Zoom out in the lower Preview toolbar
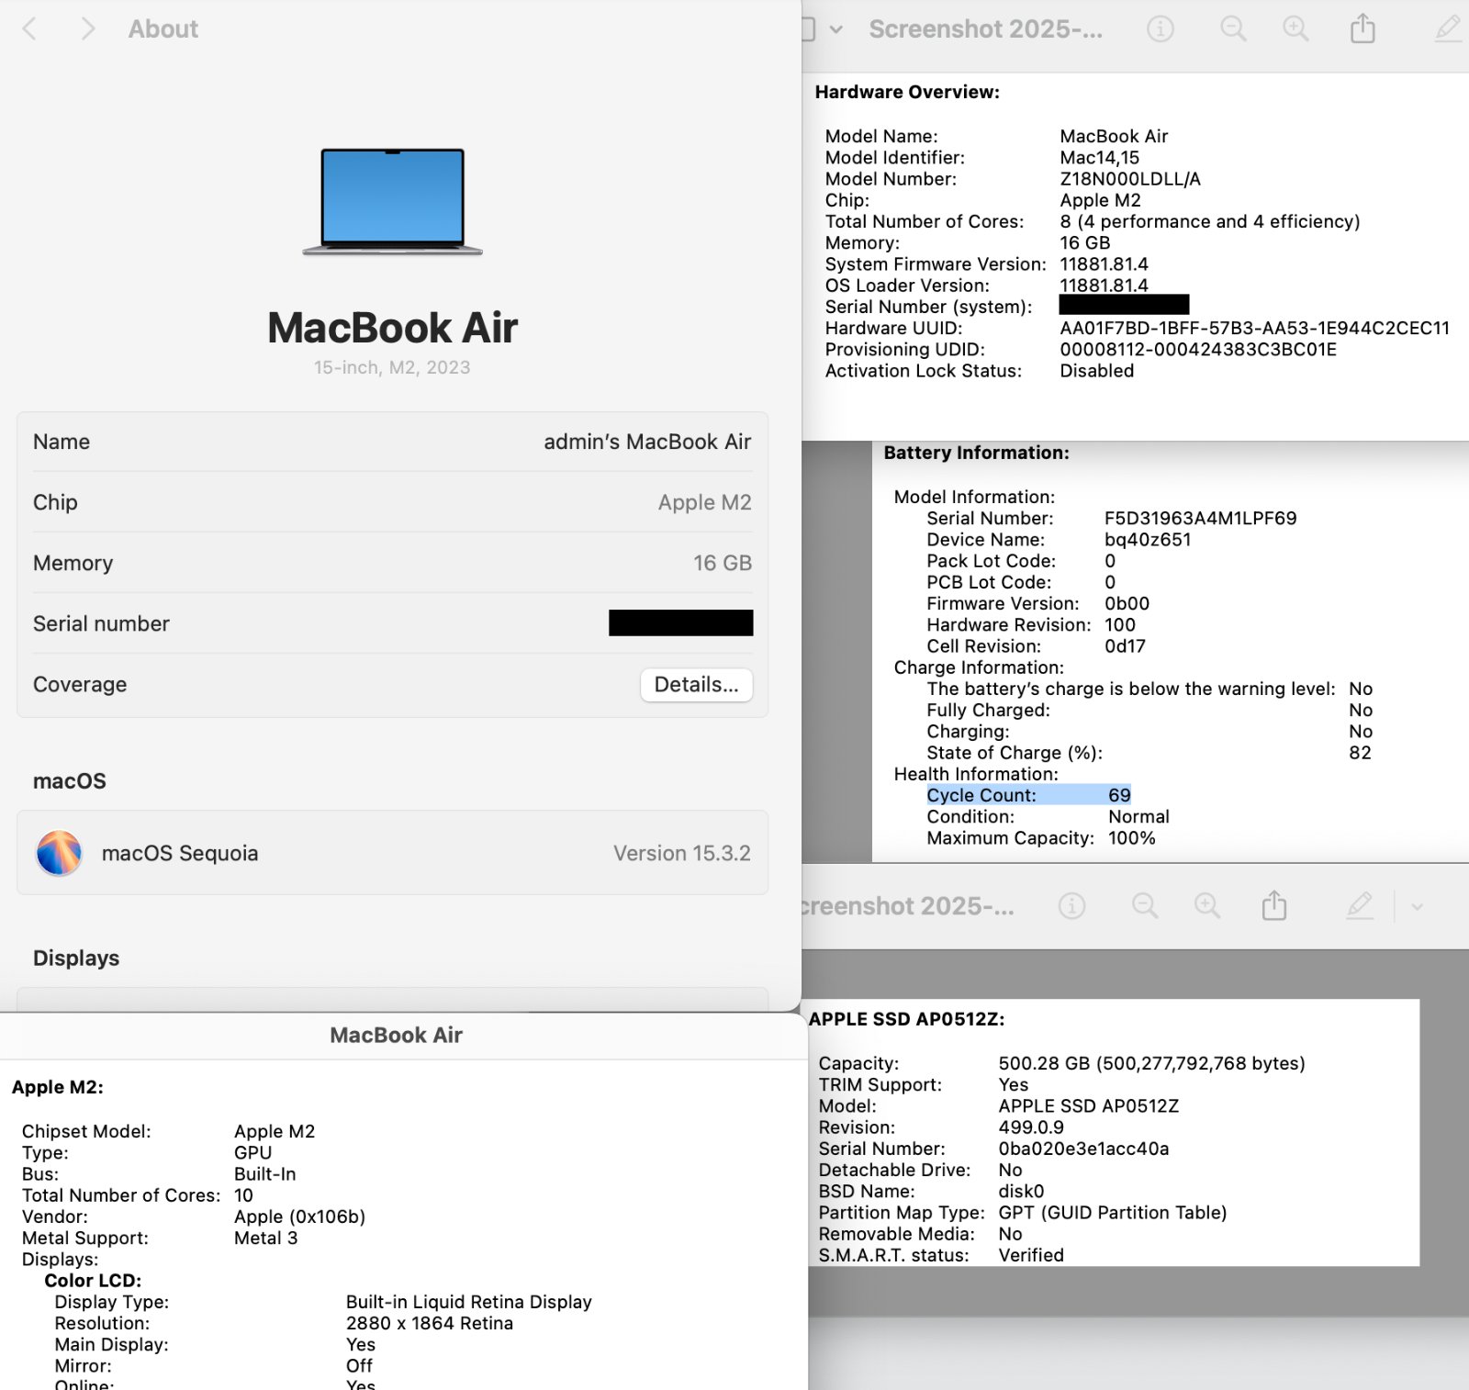 pyautogui.click(x=1145, y=906)
